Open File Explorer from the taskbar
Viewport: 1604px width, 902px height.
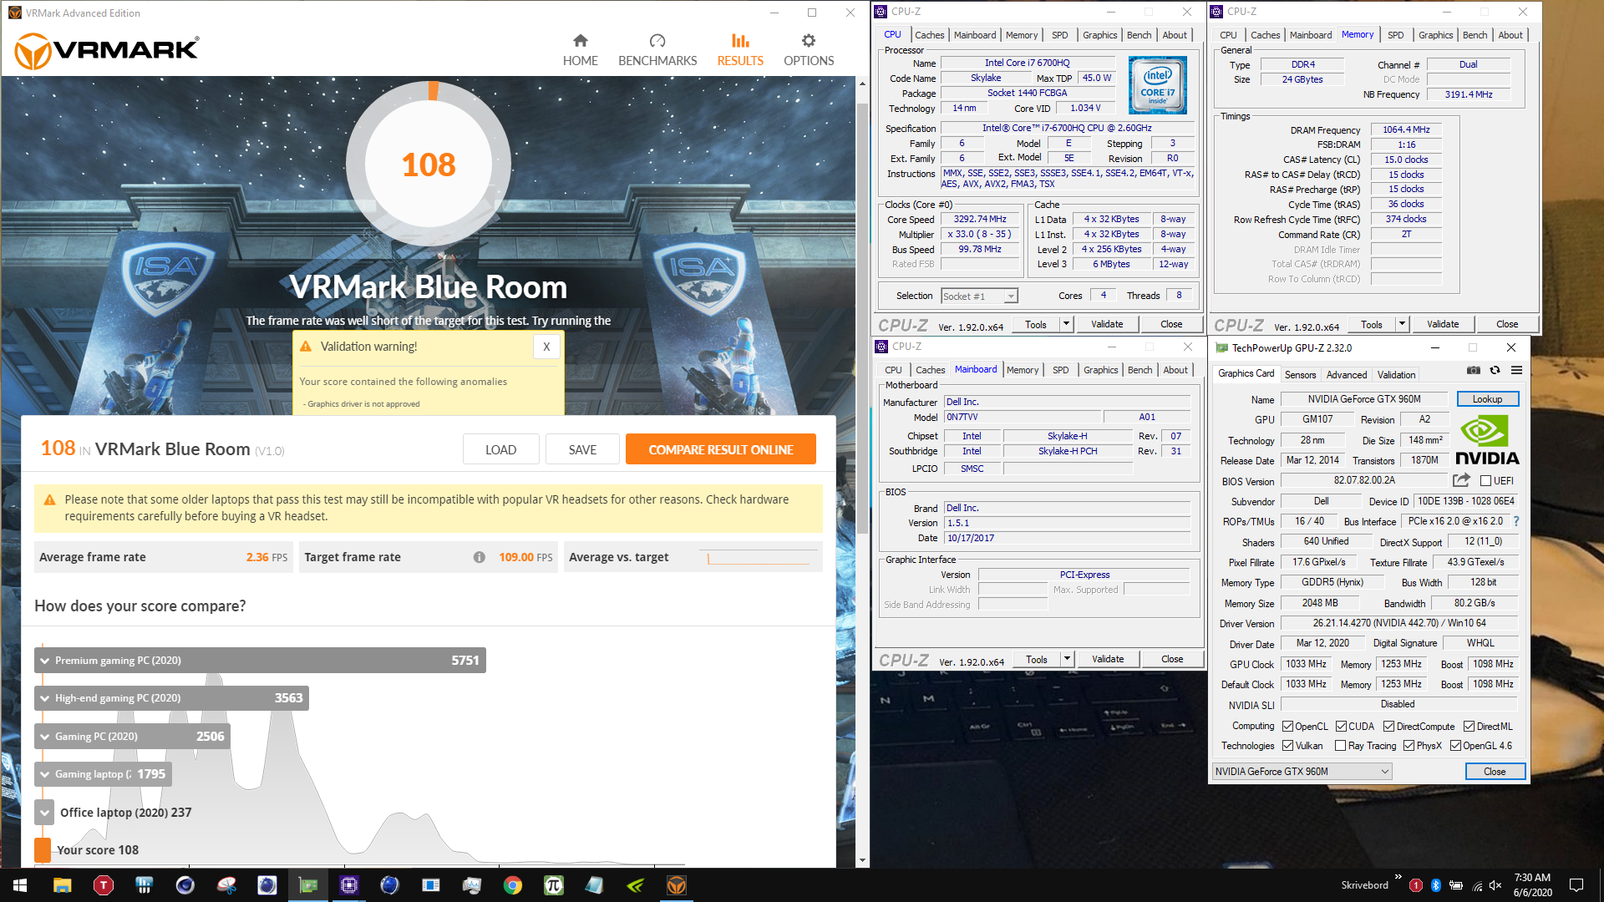pos(62,885)
